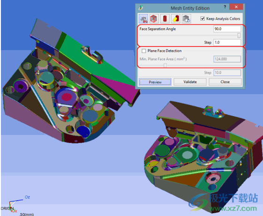Click the Min. Plane Face Area slider handle
Image resolution: width=263 pixels, height=216 pixels.
(165, 65)
